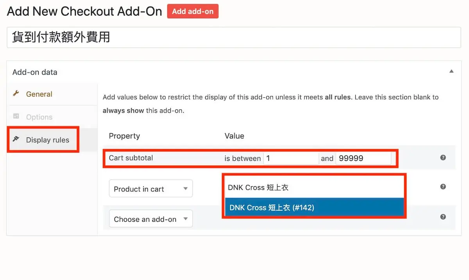This screenshot has height=280, width=469.
Task: Click the Value column header
Action: coord(234,136)
